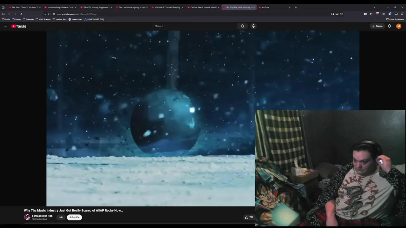
Task: Click the Join channel button
Action: 61,217
